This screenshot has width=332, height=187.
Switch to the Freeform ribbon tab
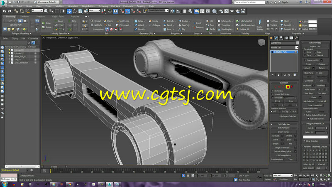click(24, 16)
